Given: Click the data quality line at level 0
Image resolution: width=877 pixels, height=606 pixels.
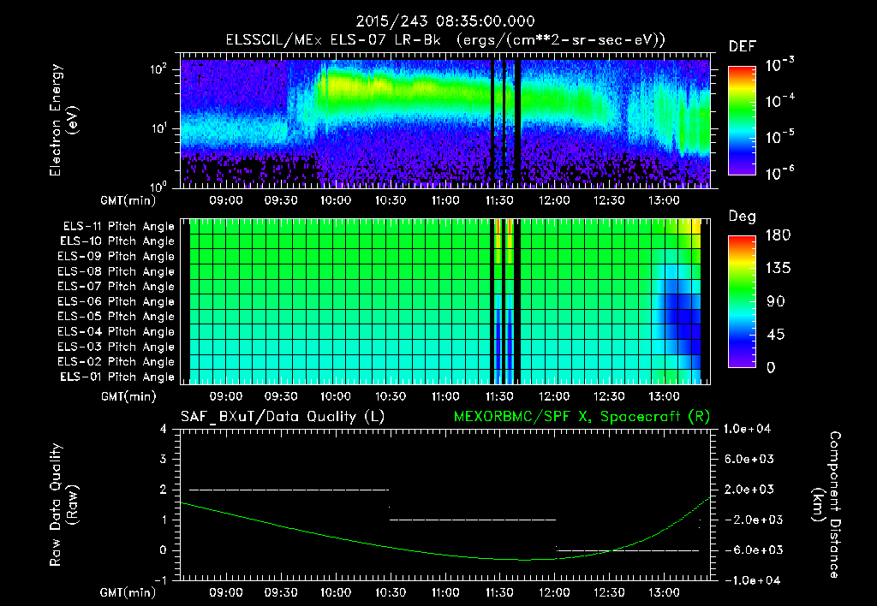Looking at the screenshot, I should (x=628, y=550).
